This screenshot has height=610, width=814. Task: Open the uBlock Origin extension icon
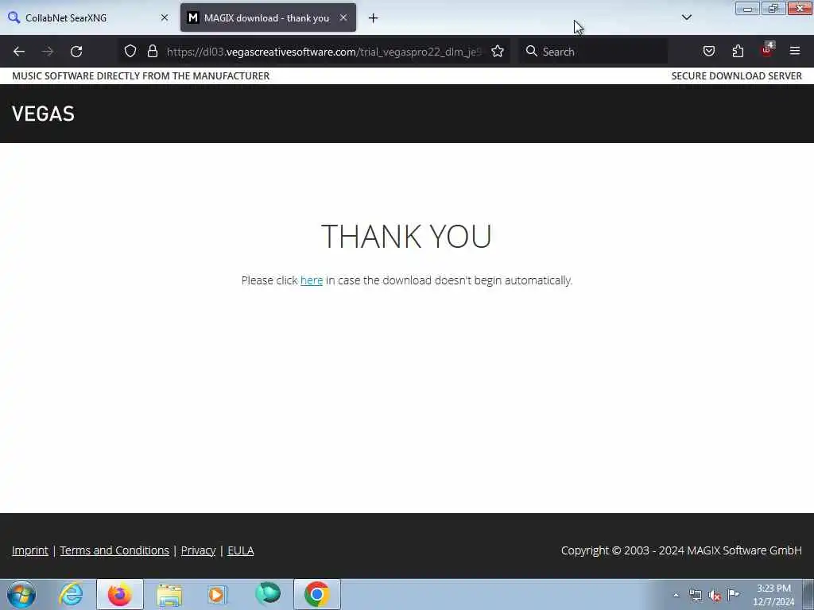[767, 50]
